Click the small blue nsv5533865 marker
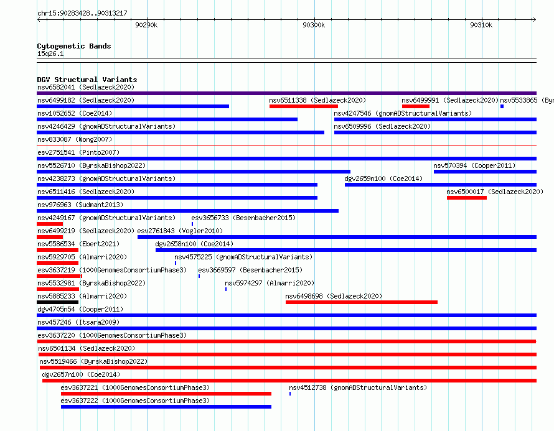Viewport: 554px width, 431px height. coord(502,106)
